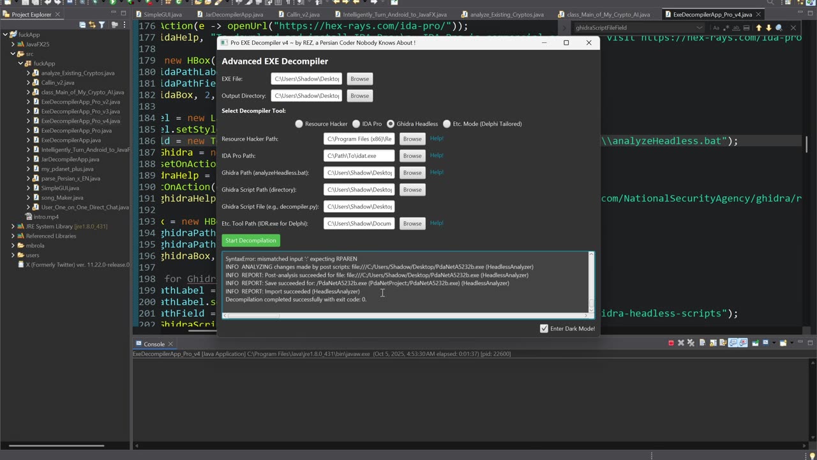Open find bar search history dropdown
The image size is (817, 460).
[x=700, y=27]
